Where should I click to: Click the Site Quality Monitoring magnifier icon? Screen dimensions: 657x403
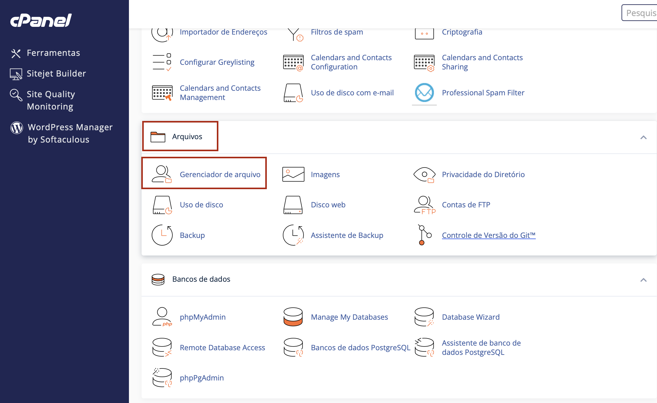pyautogui.click(x=16, y=95)
